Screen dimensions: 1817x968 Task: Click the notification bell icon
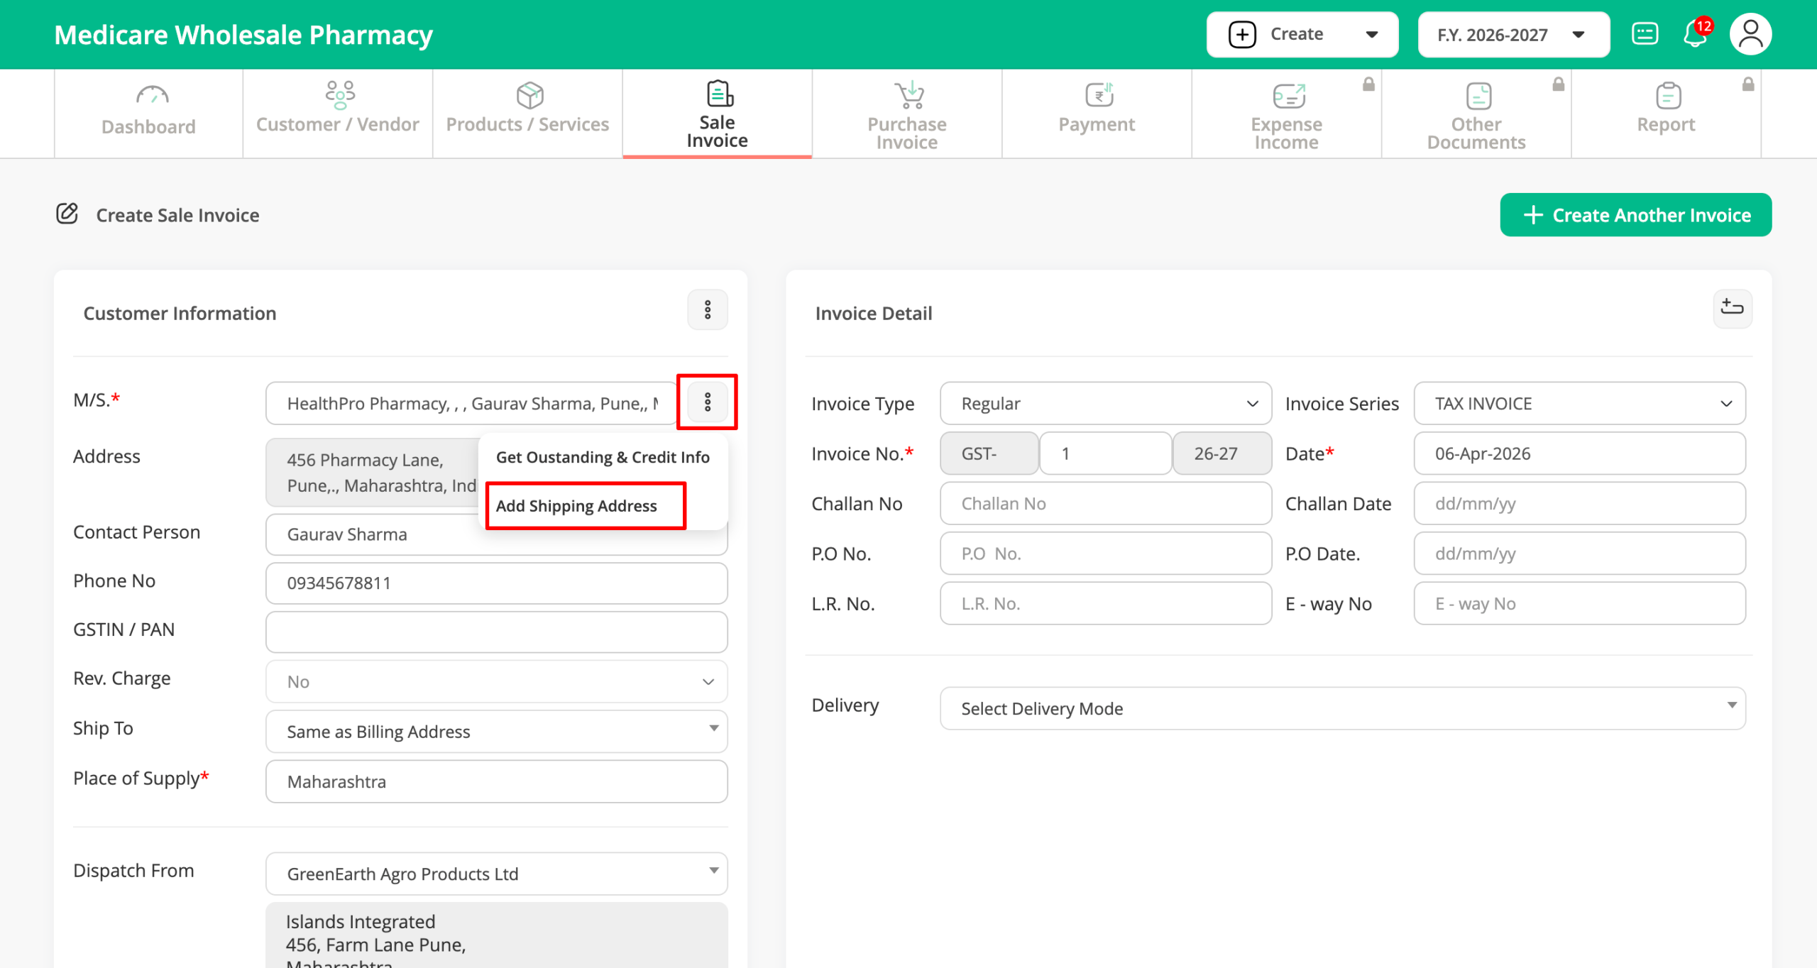click(x=1695, y=34)
